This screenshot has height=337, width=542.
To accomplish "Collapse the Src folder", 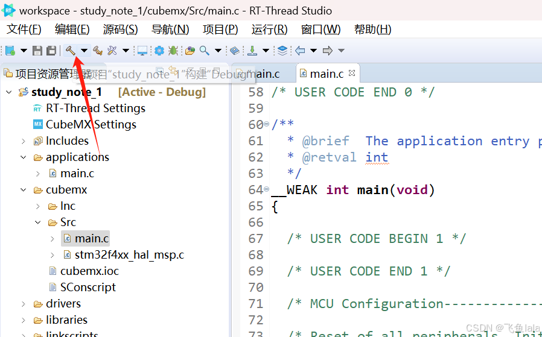I will tap(38, 222).
